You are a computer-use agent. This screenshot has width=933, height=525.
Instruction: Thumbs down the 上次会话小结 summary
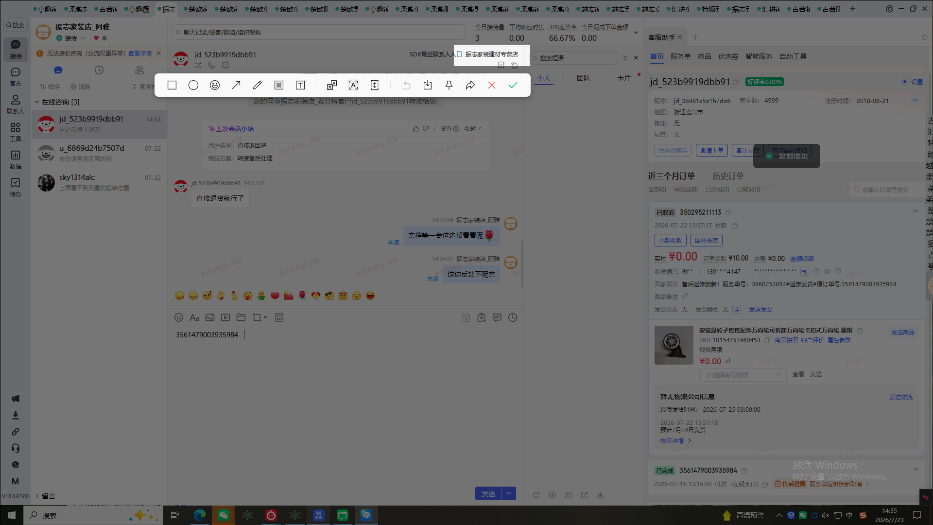point(426,129)
